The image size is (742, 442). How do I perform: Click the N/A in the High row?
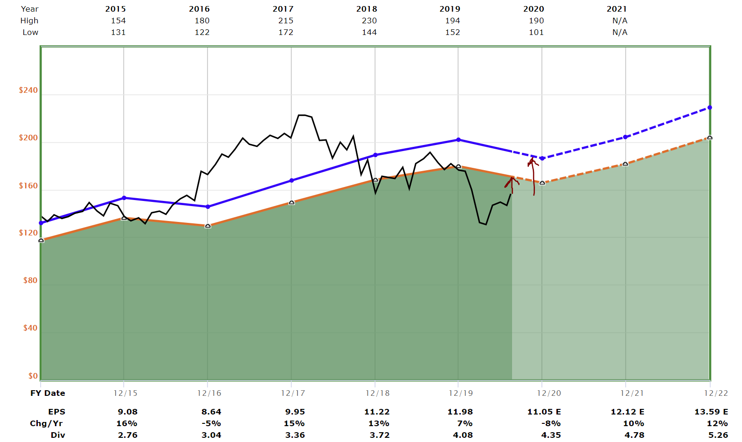620,21
